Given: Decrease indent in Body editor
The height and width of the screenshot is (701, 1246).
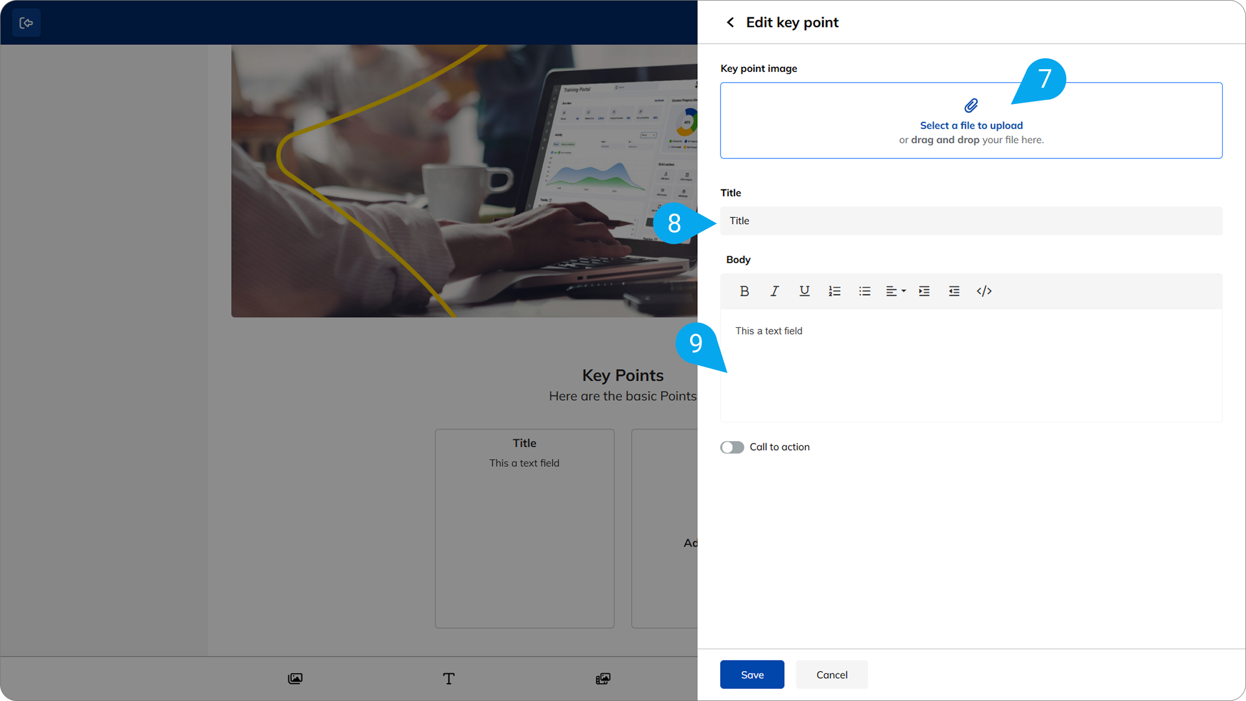Looking at the screenshot, I should coord(954,291).
